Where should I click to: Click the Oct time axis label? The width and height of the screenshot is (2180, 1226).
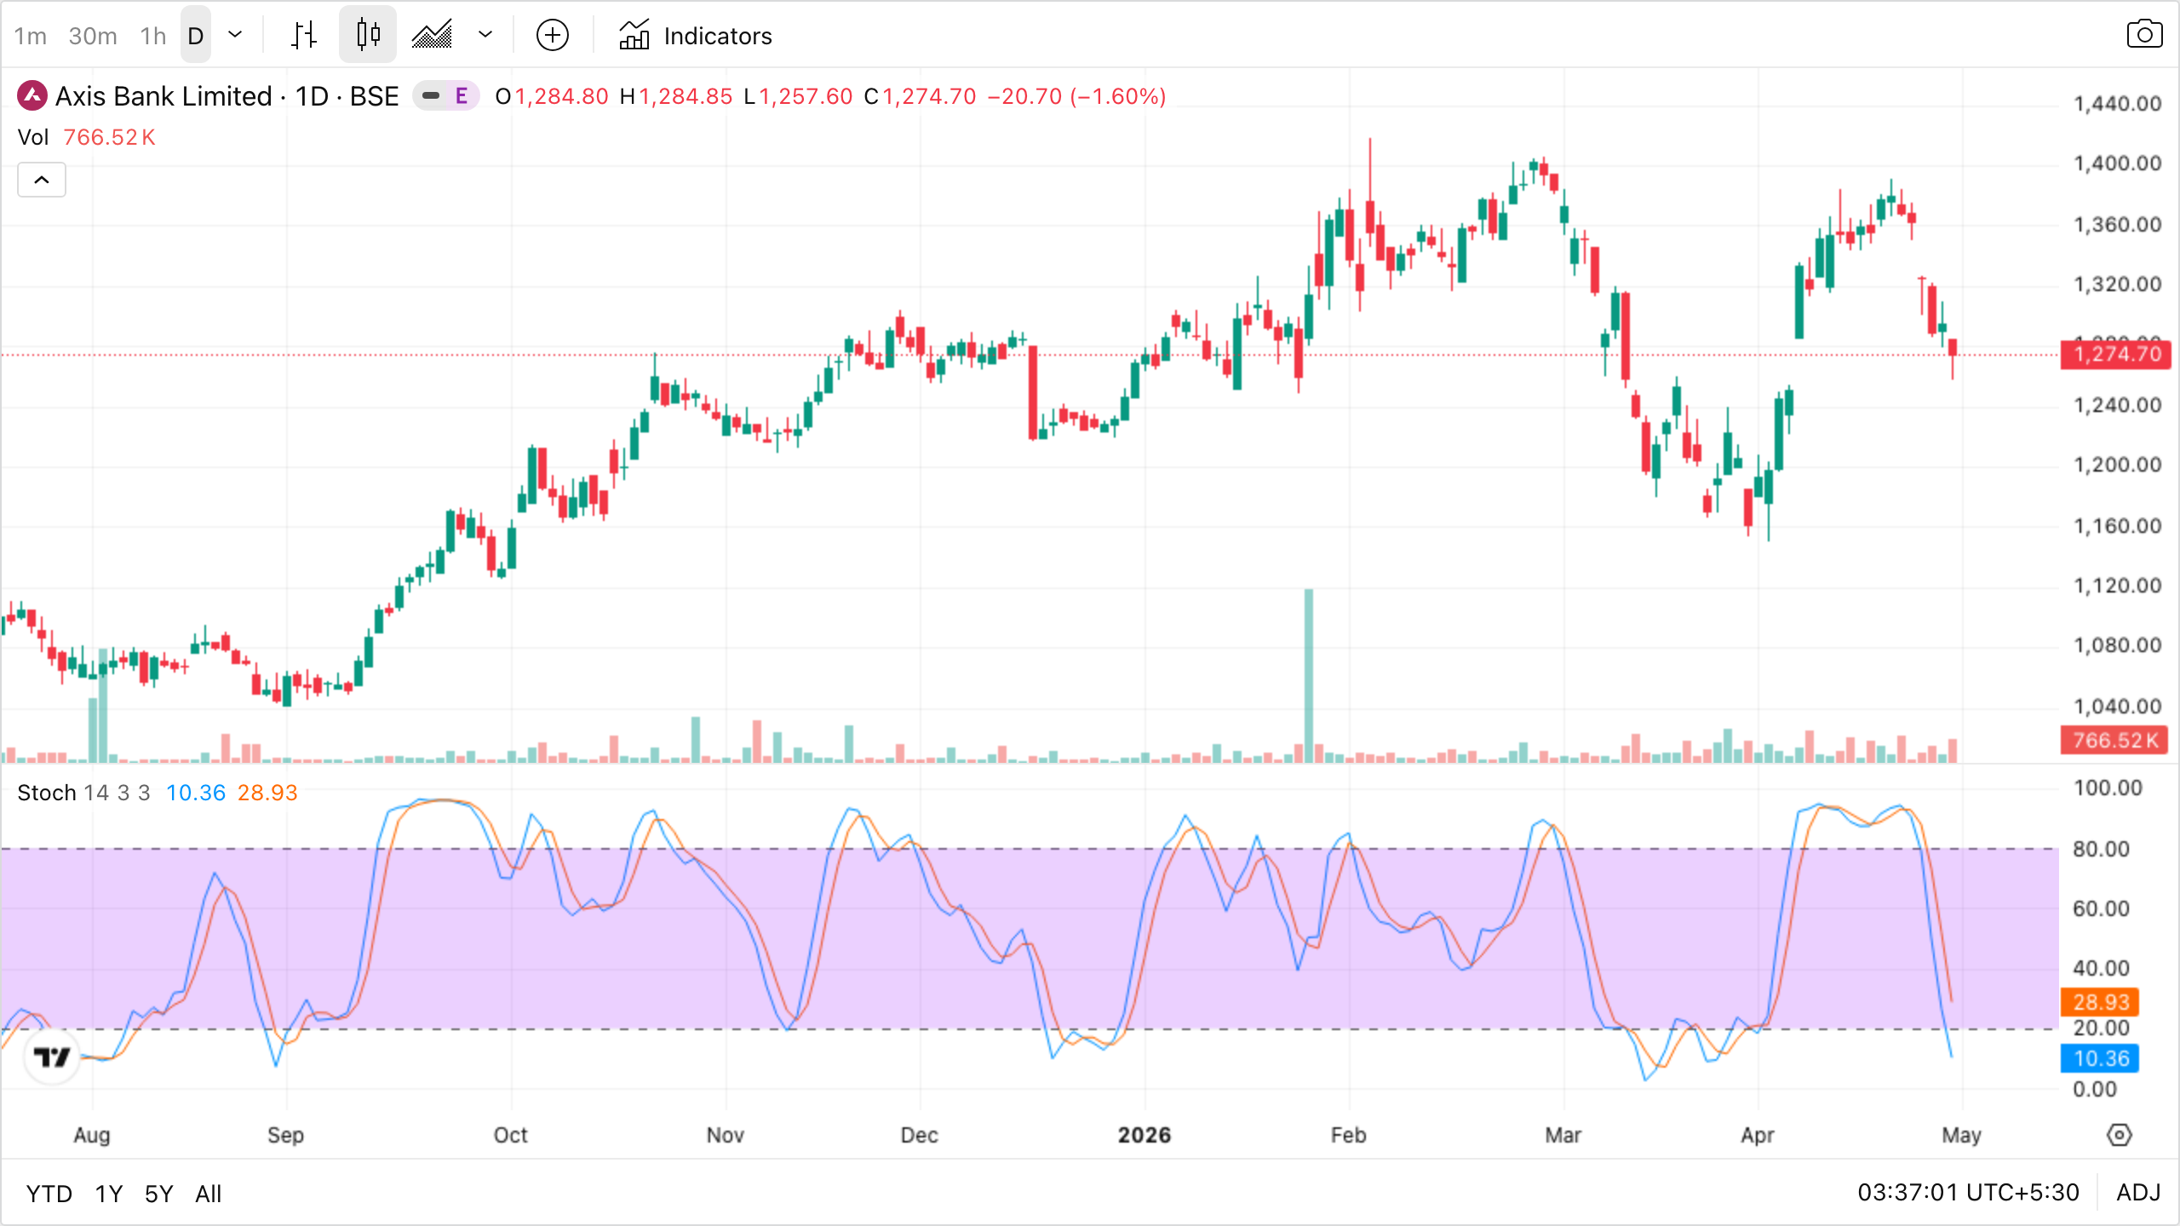pos(511,1135)
